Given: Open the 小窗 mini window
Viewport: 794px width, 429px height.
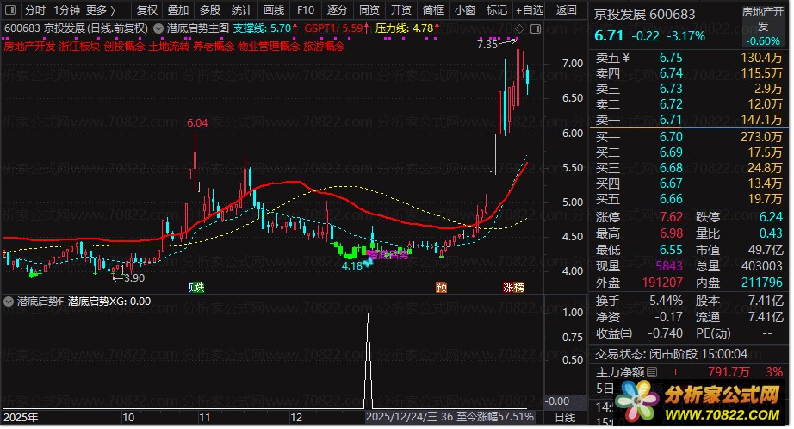Looking at the screenshot, I should [464, 9].
